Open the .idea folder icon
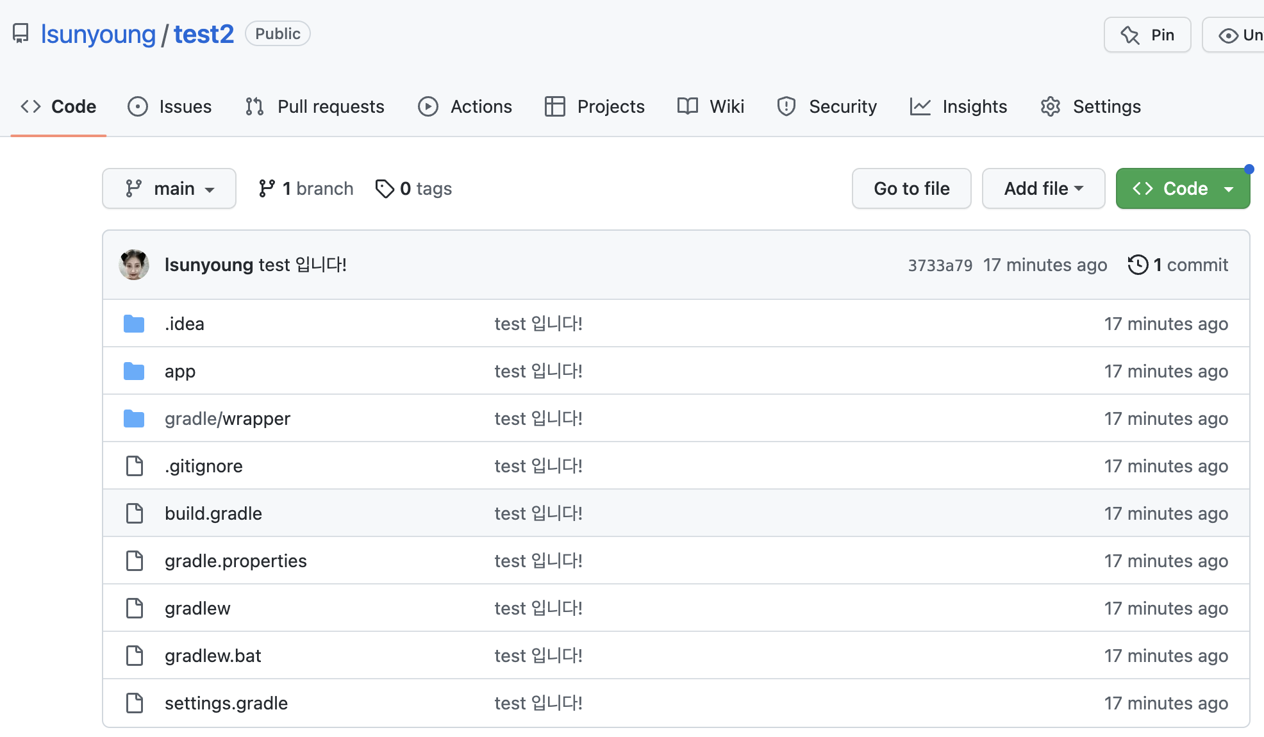Image resolution: width=1264 pixels, height=737 pixels. point(134,324)
